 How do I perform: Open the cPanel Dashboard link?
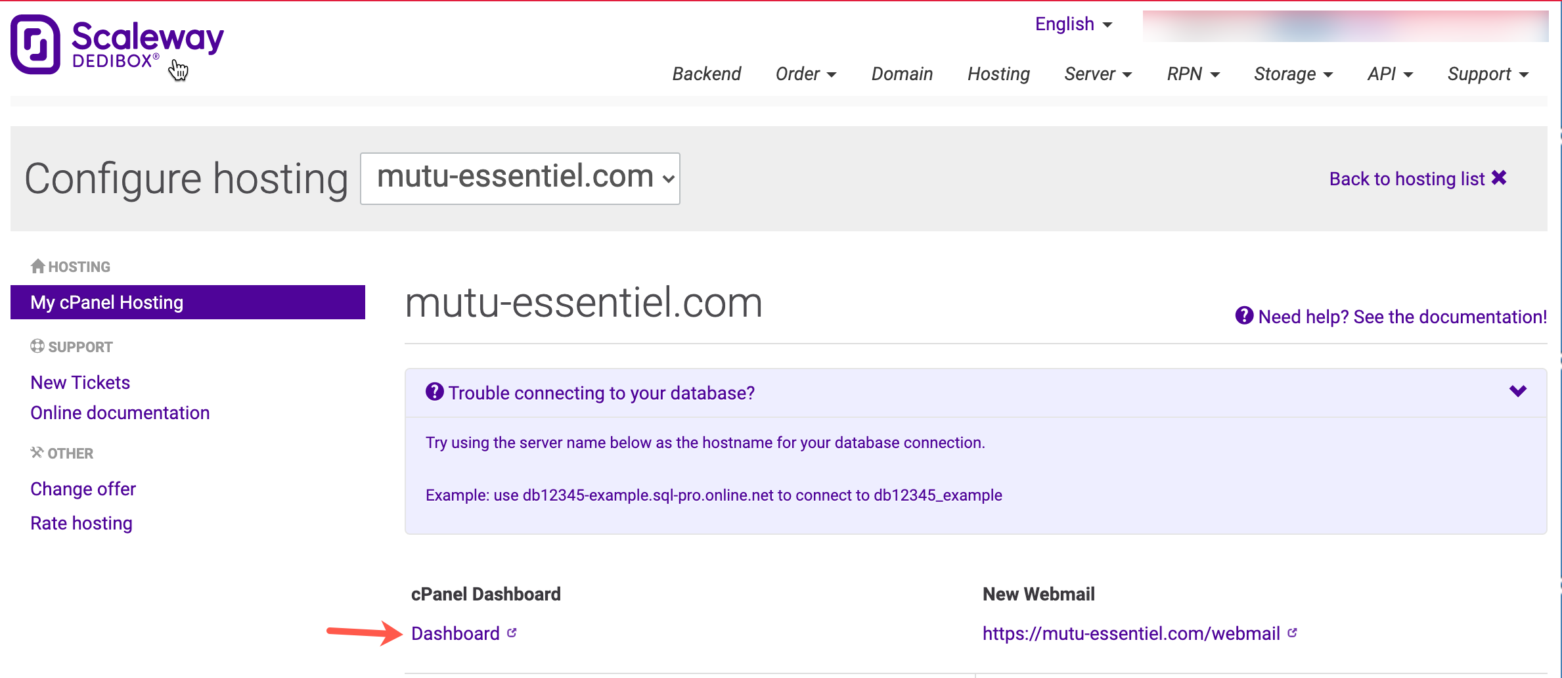455,633
